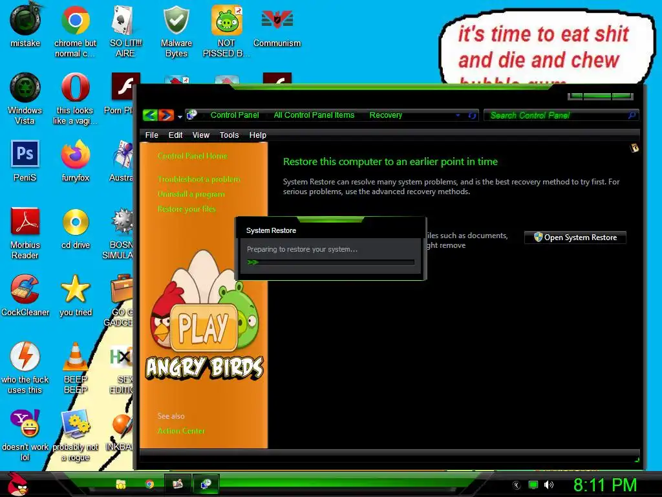The width and height of the screenshot is (662, 497).
Task: Click the System Restore progress bar
Action: (x=330, y=263)
